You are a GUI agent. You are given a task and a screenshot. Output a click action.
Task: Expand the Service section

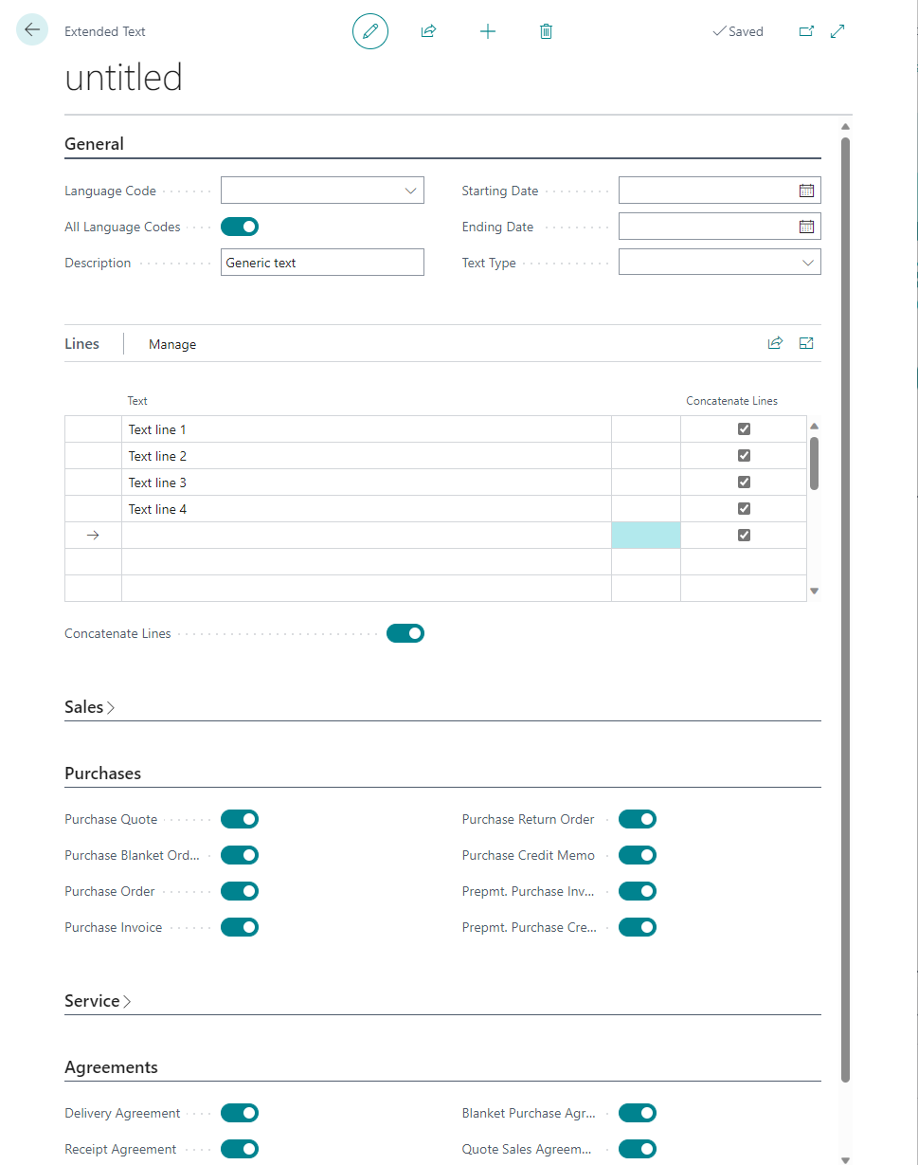click(x=98, y=1001)
